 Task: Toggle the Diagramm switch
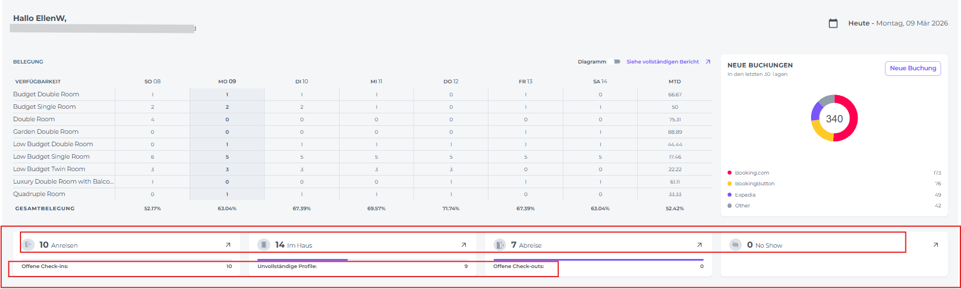pyautogui.click(x=616, y=62)
